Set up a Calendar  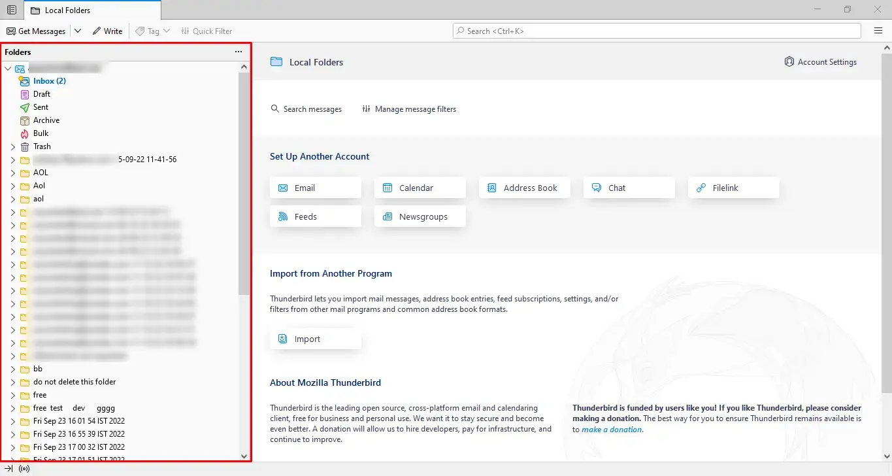[420, 188]
